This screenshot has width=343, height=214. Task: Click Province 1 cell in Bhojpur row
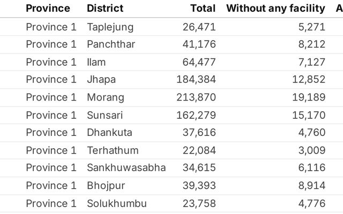(x=51, y=186)
